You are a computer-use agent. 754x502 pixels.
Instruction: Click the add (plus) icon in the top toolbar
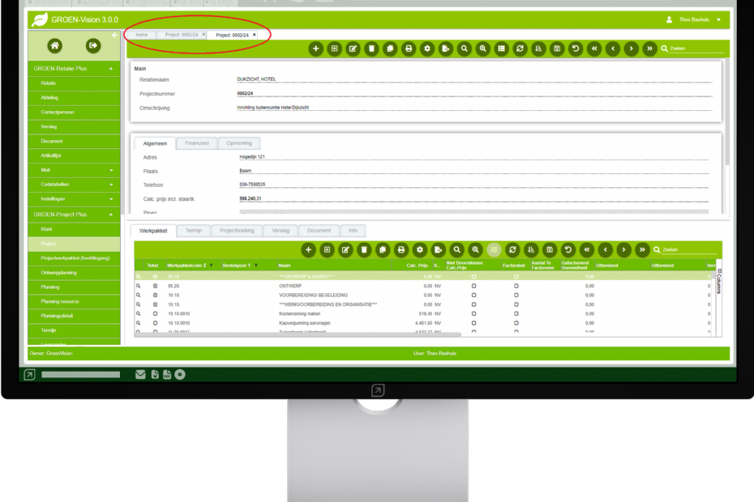(316, 49)
